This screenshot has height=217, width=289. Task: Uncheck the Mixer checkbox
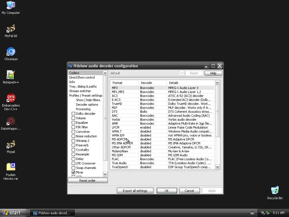point(73,172)
